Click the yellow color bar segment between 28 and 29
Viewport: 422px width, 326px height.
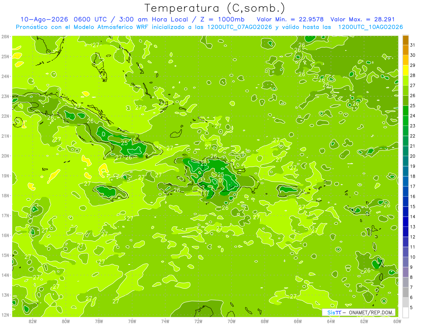pyautogui.click(x=405, y=70)
